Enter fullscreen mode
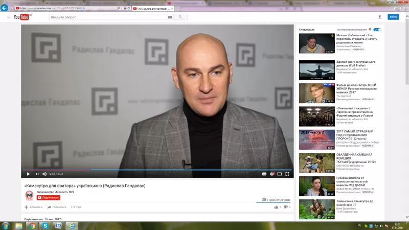Image resolution: width=409 pixels, height=230 pixels. coord(287,174)
